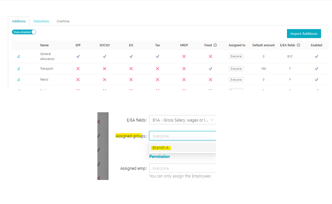The image size is (332, 204).
Task: Click the HRDF column header
Action: click(x=184, y=45)
